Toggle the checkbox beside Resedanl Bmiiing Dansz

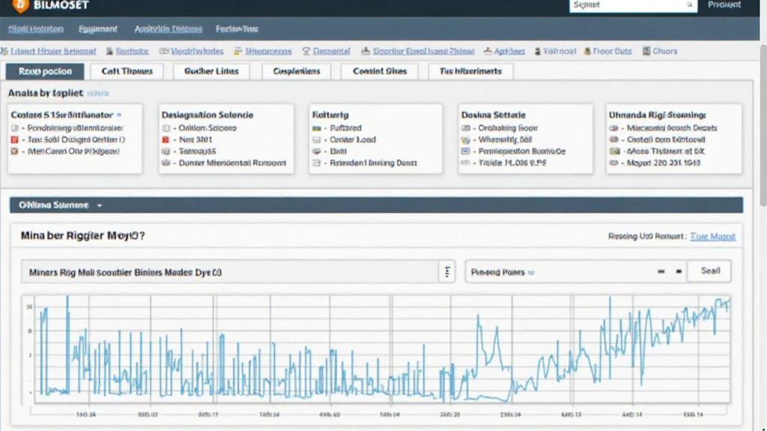coord(316,162)
